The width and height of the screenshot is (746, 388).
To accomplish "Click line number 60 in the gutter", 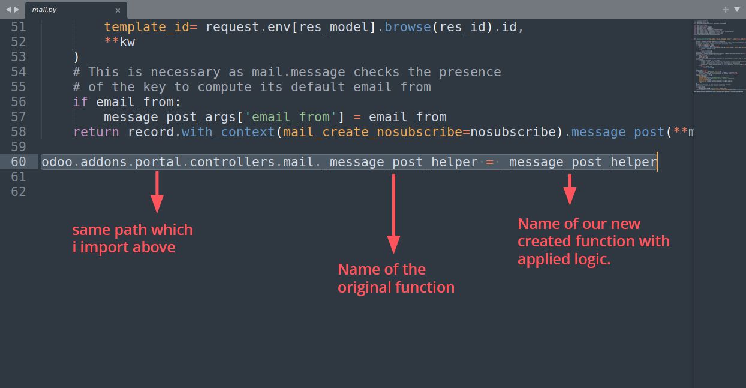I will (x=19, y=162).
